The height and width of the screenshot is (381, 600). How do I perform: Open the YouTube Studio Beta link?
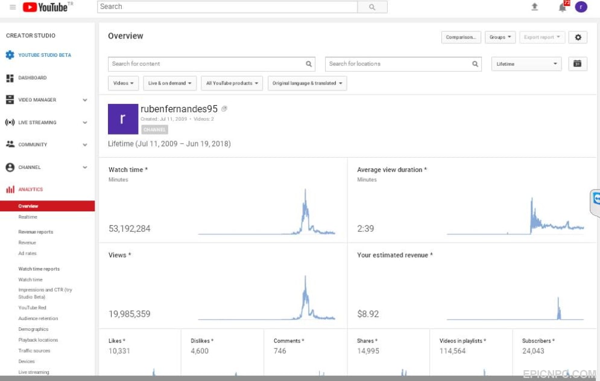click(45, 55)
